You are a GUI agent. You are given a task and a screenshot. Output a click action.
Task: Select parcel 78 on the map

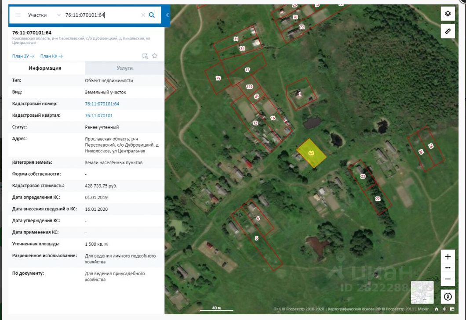pyautogui.click(x=431, y=146)
